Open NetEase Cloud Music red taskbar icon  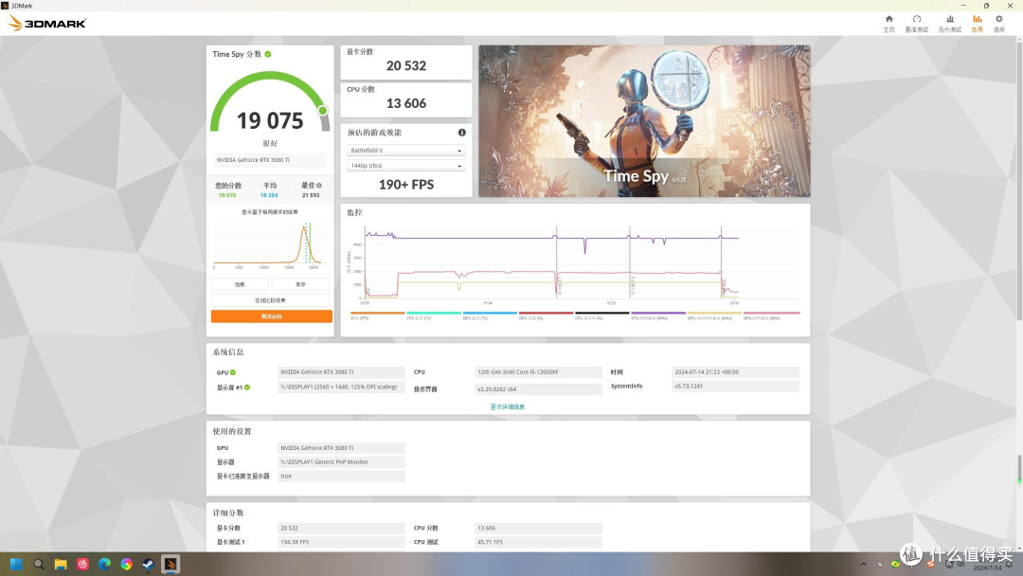[82, 565]
